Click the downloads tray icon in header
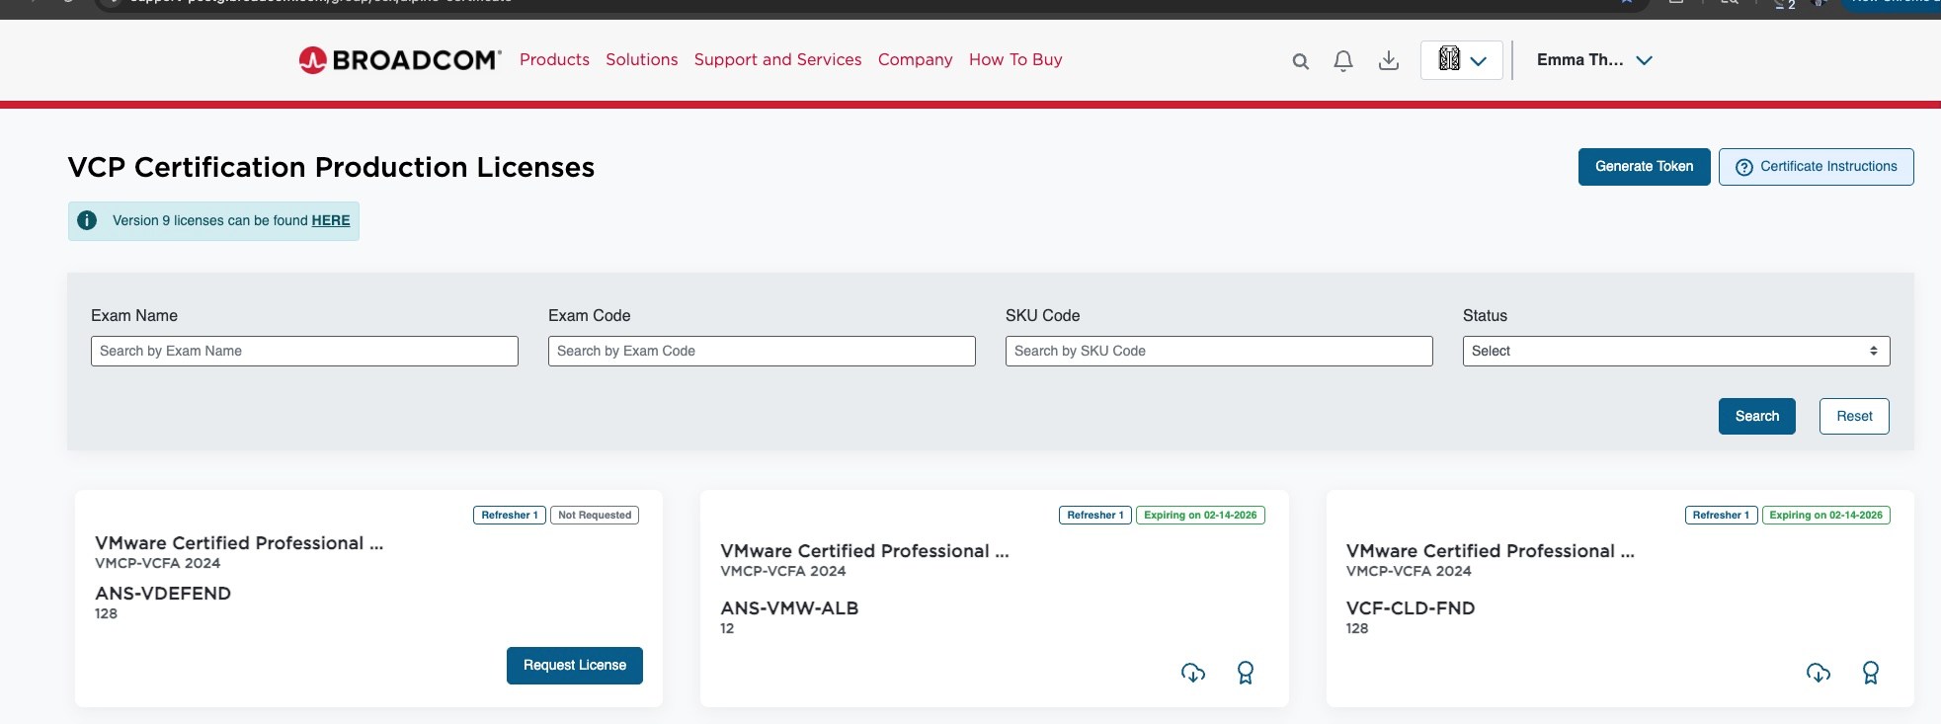Screen dimensions: 1941x724 coord(1389,61)
